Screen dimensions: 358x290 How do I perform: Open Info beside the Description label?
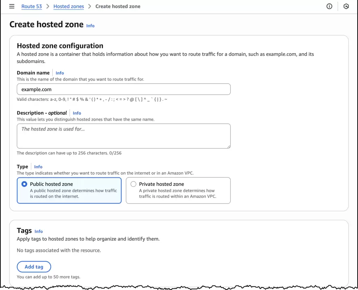point(77,113)
